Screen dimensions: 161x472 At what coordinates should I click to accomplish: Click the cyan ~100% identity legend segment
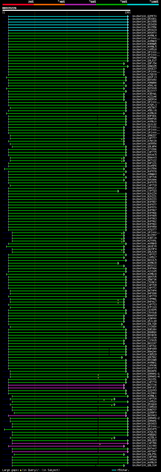click(143, 5)
